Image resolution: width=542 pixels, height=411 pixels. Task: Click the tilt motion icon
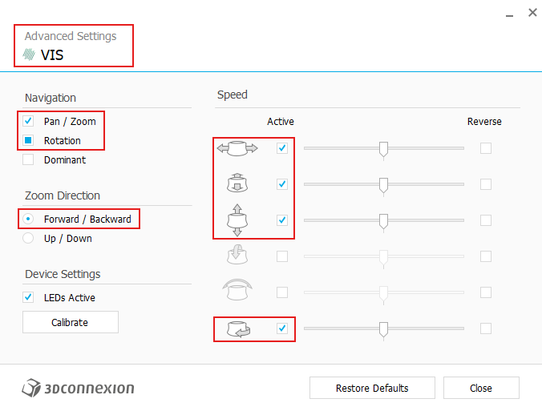click(237, 256)
